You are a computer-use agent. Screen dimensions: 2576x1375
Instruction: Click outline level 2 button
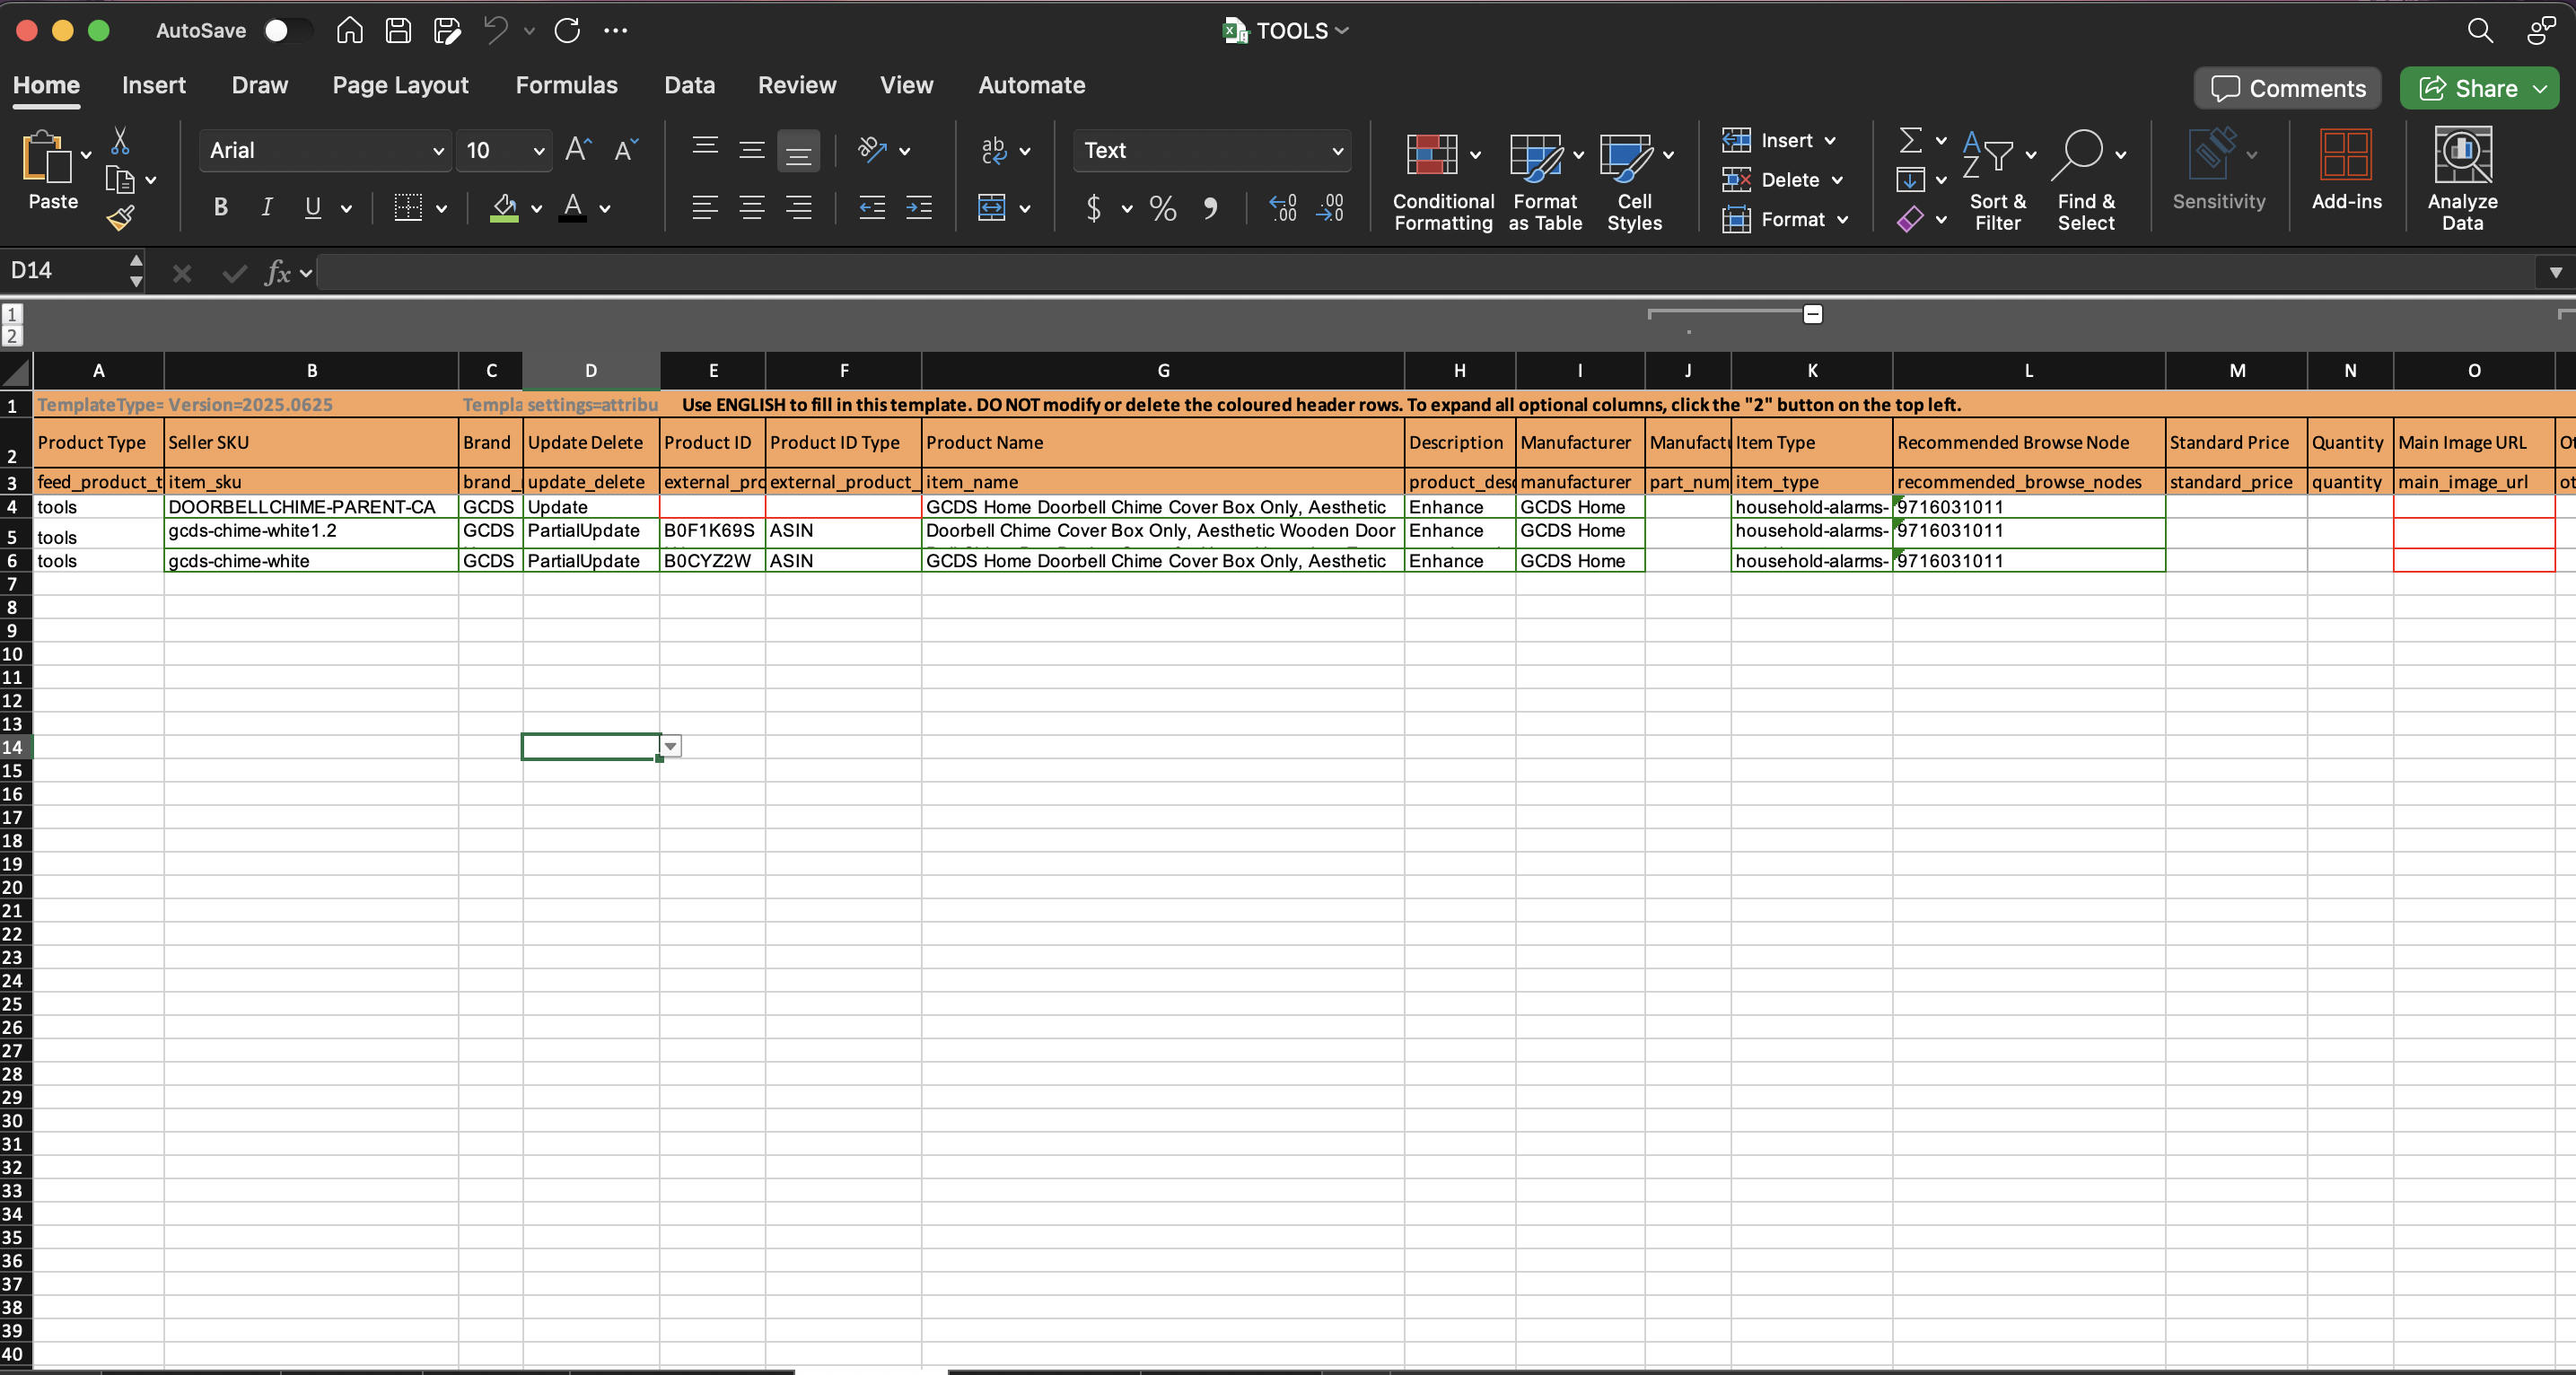click(x=12, y=336)
